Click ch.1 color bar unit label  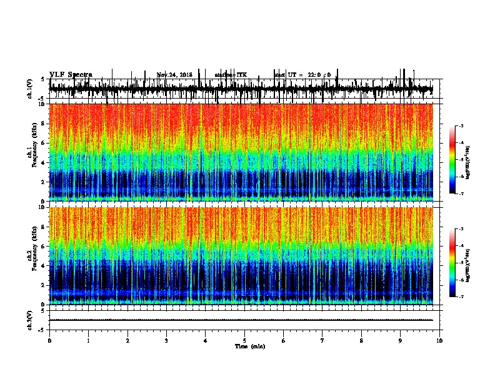pyautogui.click(x=467, y=162)
